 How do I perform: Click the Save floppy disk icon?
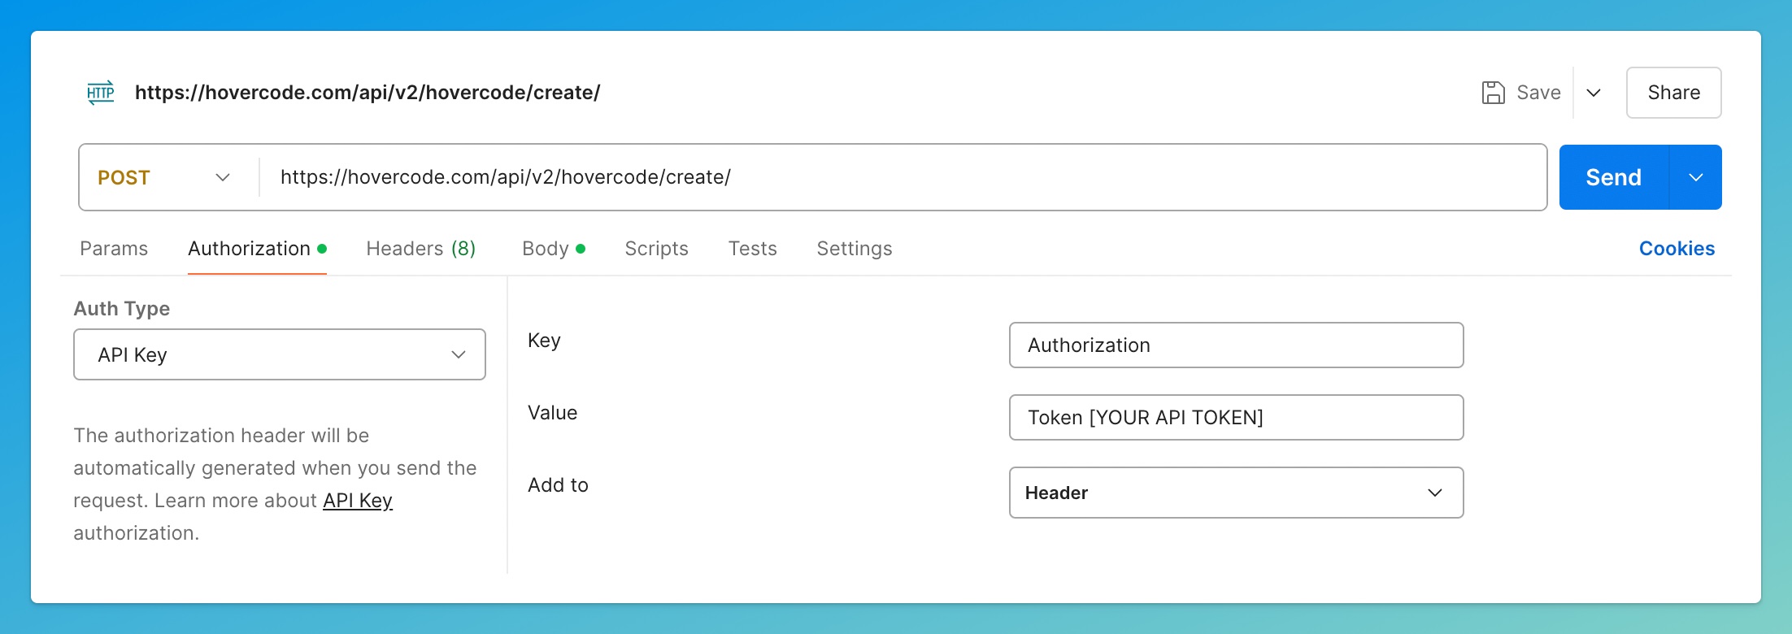point(1493,93)
